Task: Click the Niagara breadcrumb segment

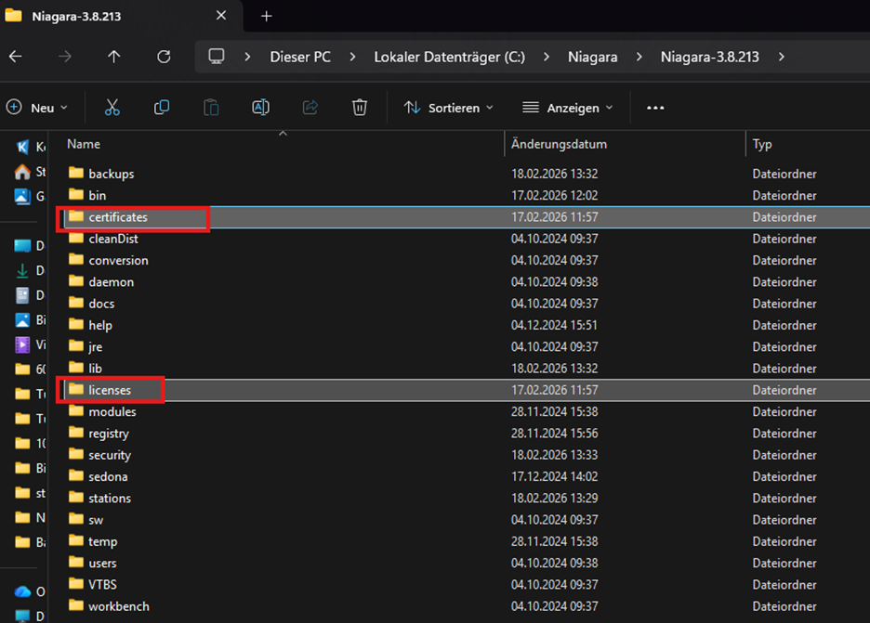Action: click(592, 57)
